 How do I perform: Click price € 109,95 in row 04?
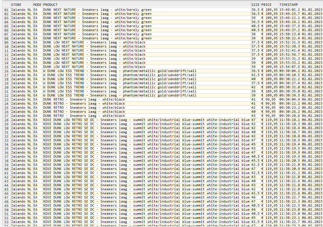tap(270, 22)
